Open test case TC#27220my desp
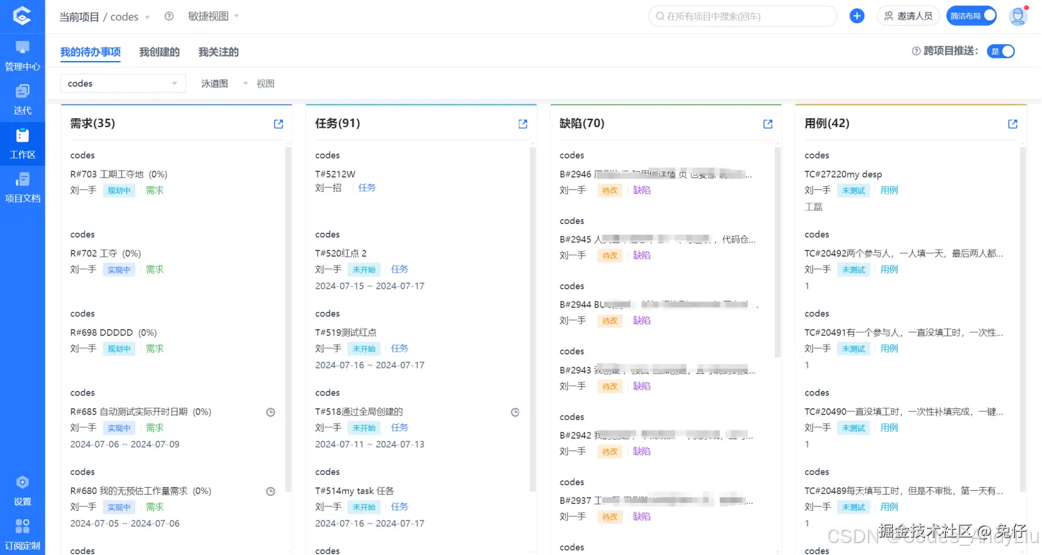Screen dimensions: 1042x555 843,174
